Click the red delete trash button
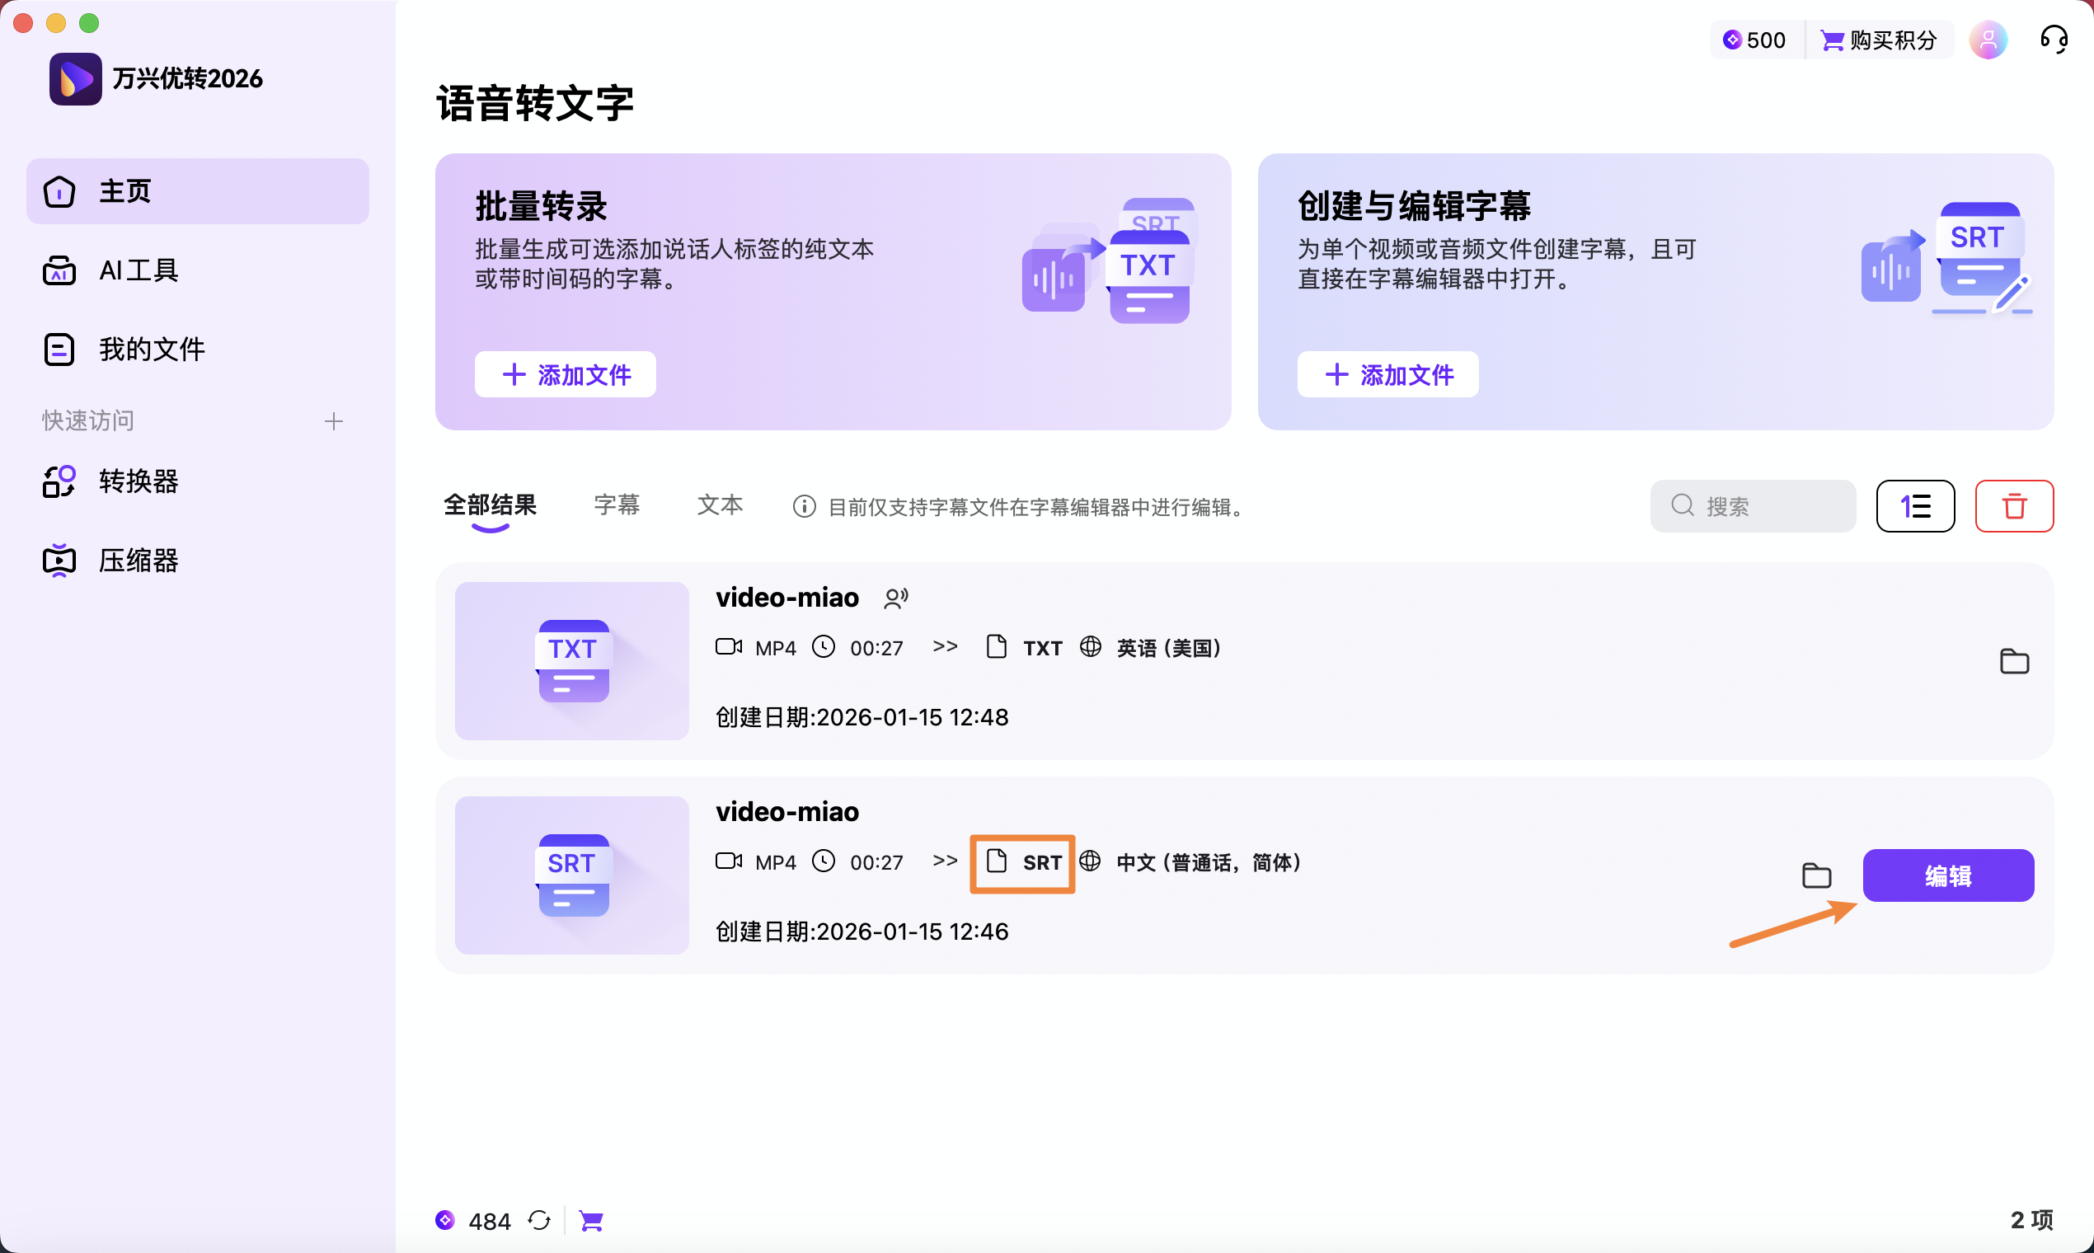2094x1253 pixels. point(2015,505)
